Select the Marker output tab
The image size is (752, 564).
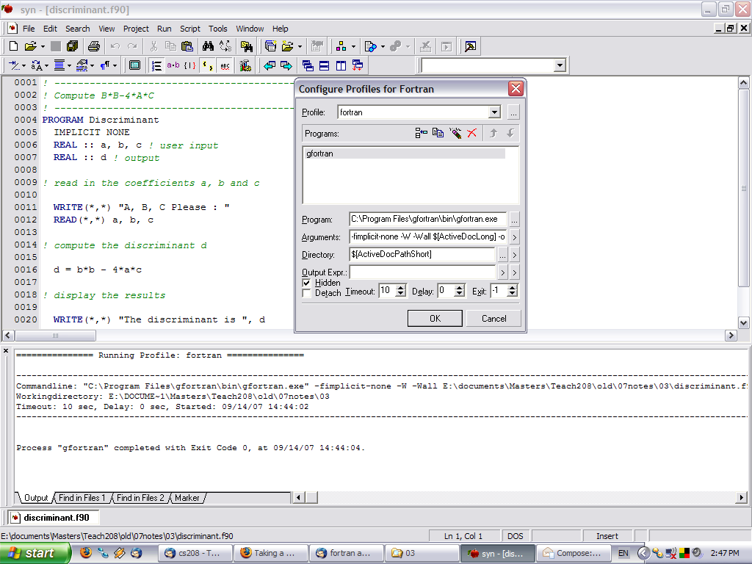click(x=187, y=498)
